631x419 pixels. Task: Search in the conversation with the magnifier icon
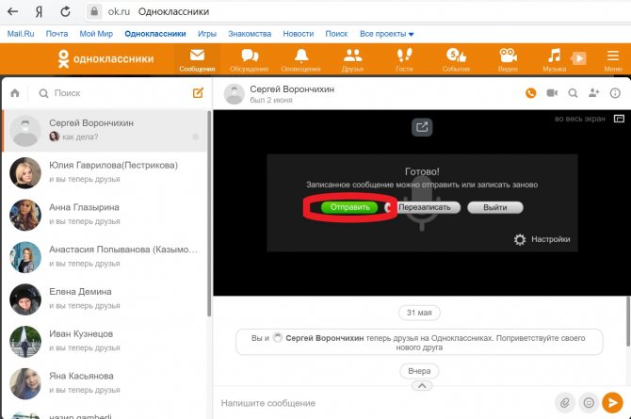573,93
